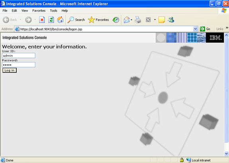Click the Print icon
The width and height of the screenshot is (229, 163).
click(138, 20)
